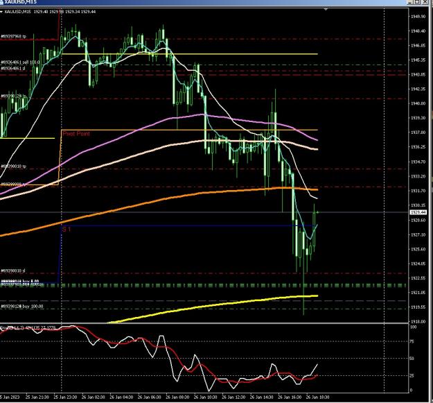Select the #89398010 tp order label
Viewport: 433px width, 403px height.
point(14,166)
